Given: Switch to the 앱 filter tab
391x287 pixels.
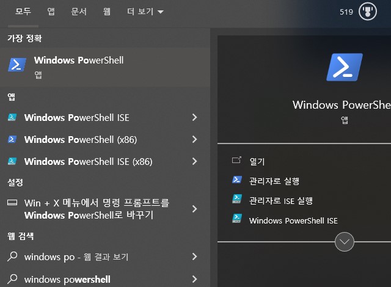Looking at the screenshot, I should (51, 12).
